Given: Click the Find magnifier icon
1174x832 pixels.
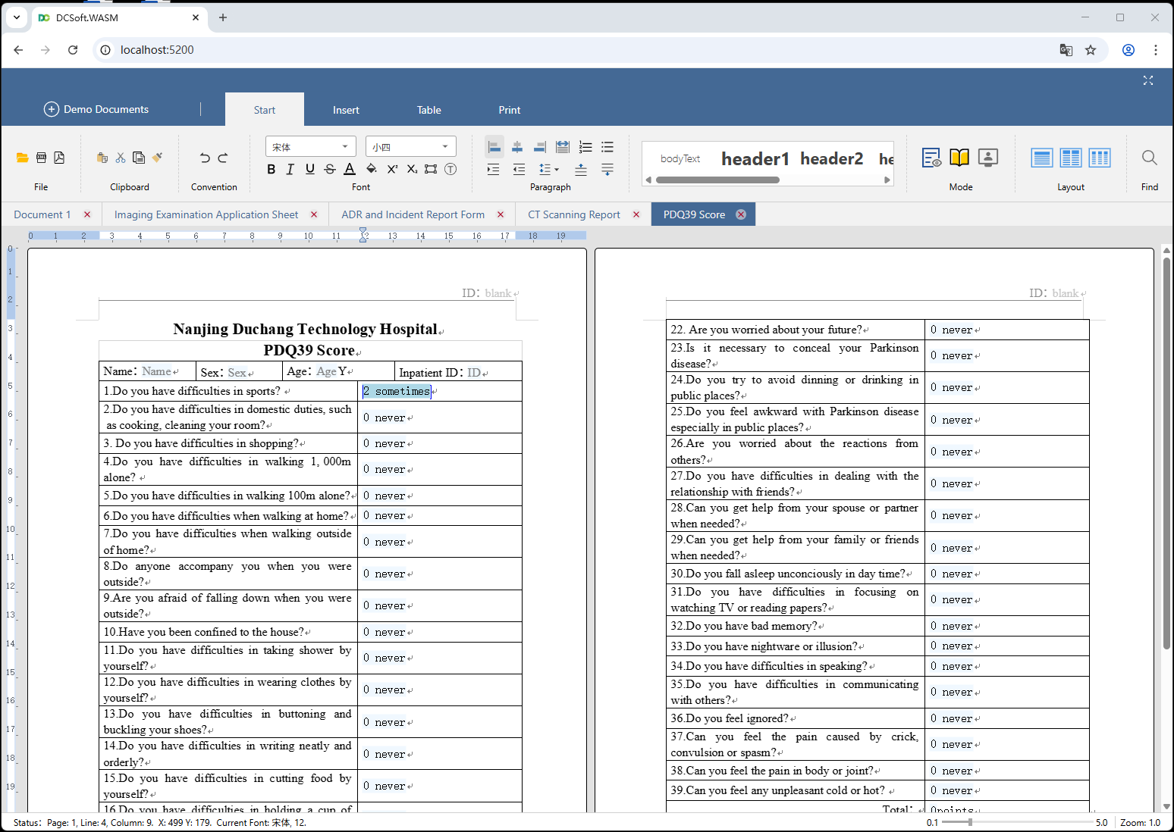Looking at the screenshot, I should (x=1149, y=158).
